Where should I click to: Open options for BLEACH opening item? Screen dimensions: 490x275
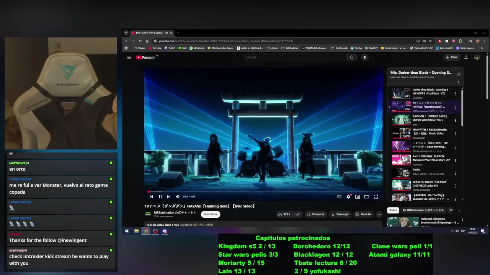[x=456, y=160]
